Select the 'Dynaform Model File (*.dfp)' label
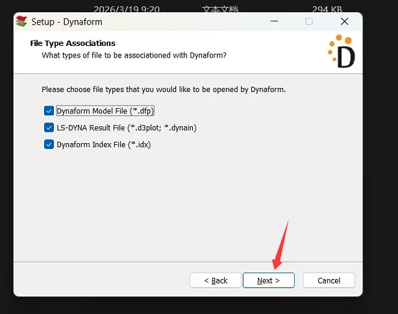This screenshot has width=398, height=314. (x=105, y=111)
